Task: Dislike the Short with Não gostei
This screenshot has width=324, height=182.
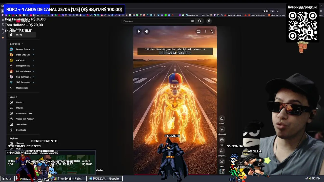Action: click(x=222, y=129)
